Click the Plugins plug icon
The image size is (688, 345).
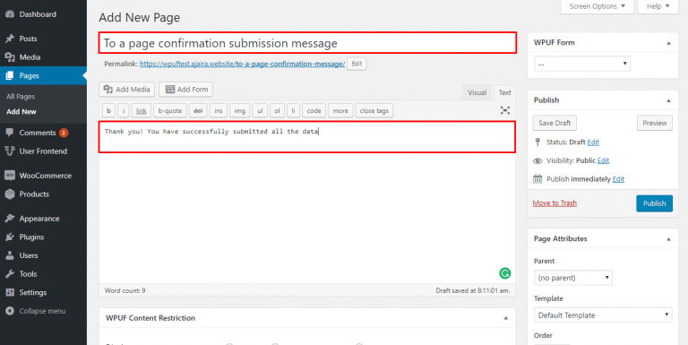10,237
